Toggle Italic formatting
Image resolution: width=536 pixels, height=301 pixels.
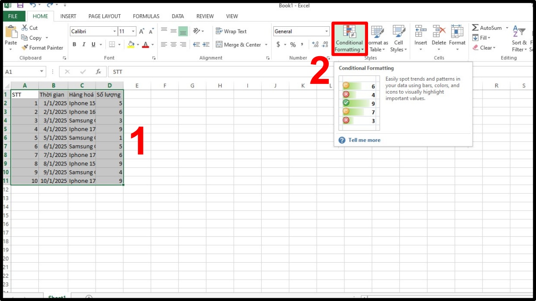click(84, 45)
